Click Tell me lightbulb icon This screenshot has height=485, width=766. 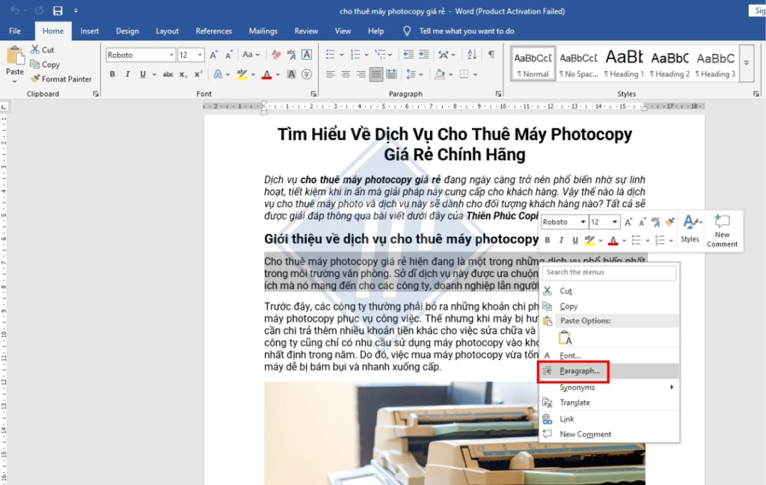pos(406,31)
